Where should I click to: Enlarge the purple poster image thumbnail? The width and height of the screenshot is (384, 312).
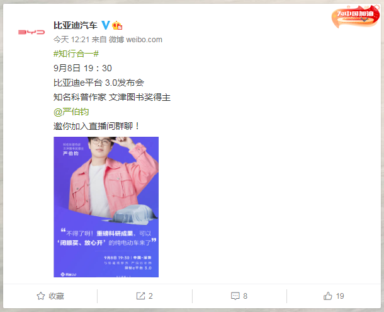106,207
